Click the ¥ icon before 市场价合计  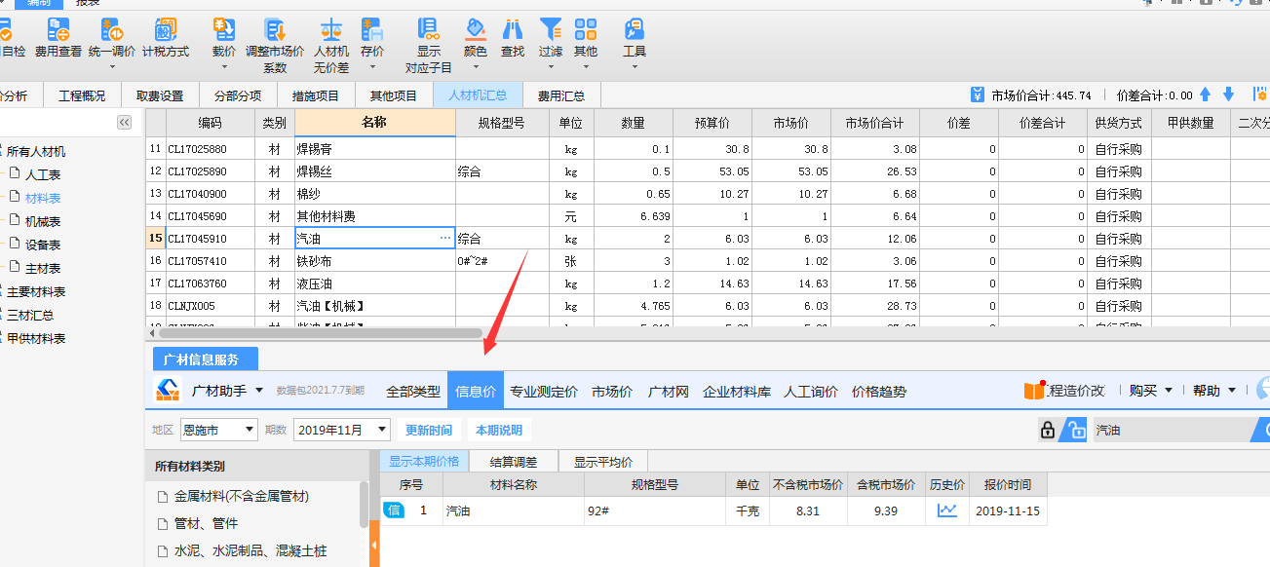[x=978, y=94]
